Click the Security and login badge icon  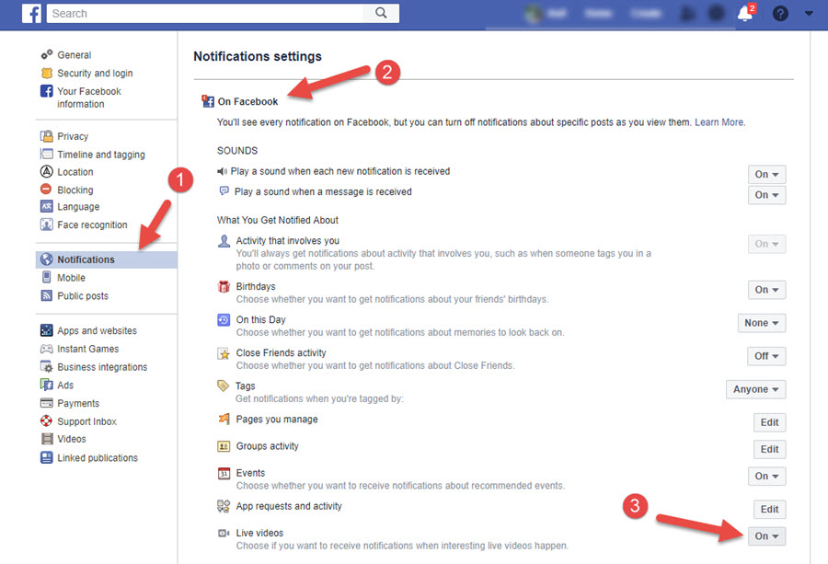coord(47,73)
